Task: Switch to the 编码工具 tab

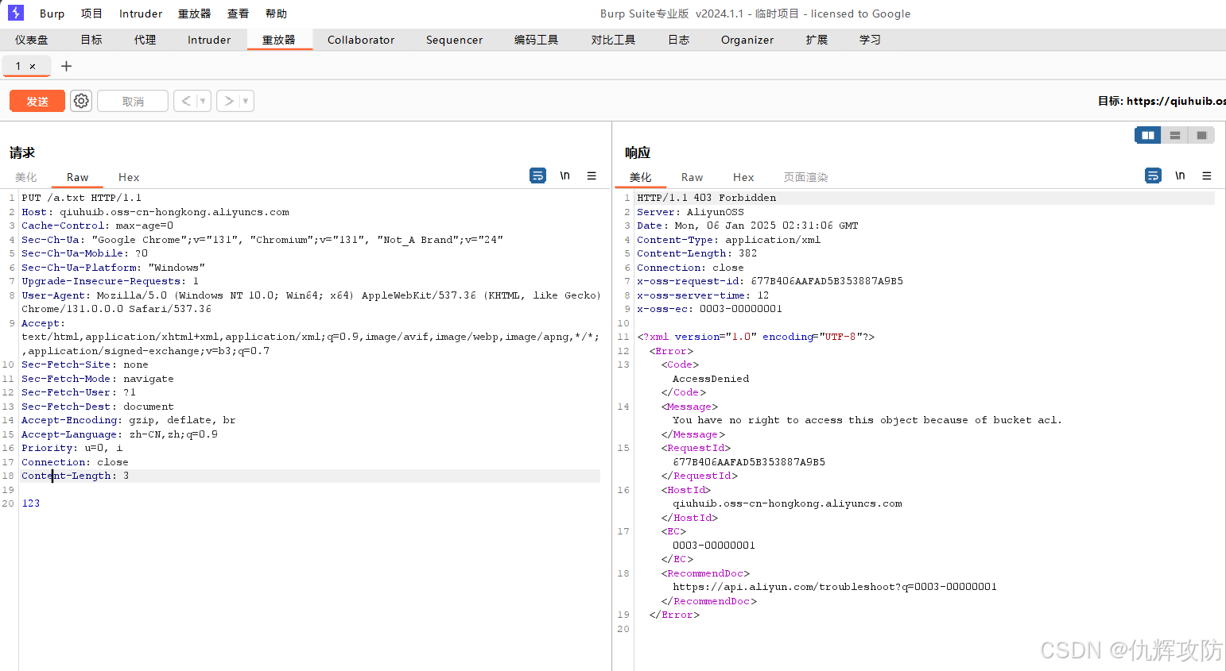Action: (x=537, y=40)
